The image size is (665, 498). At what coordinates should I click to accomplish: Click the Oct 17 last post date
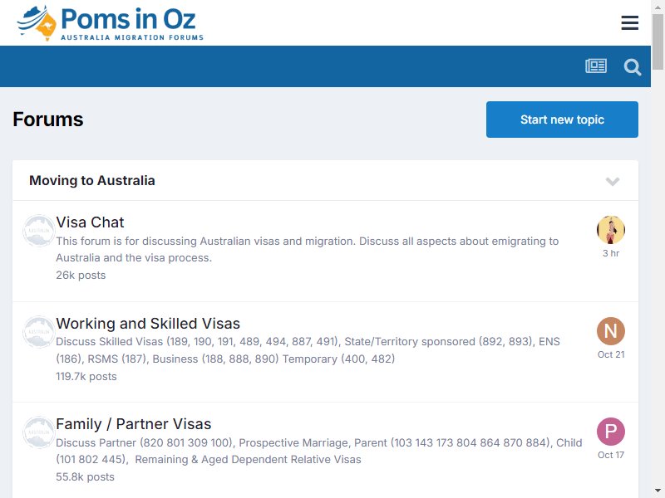[611, 455]
